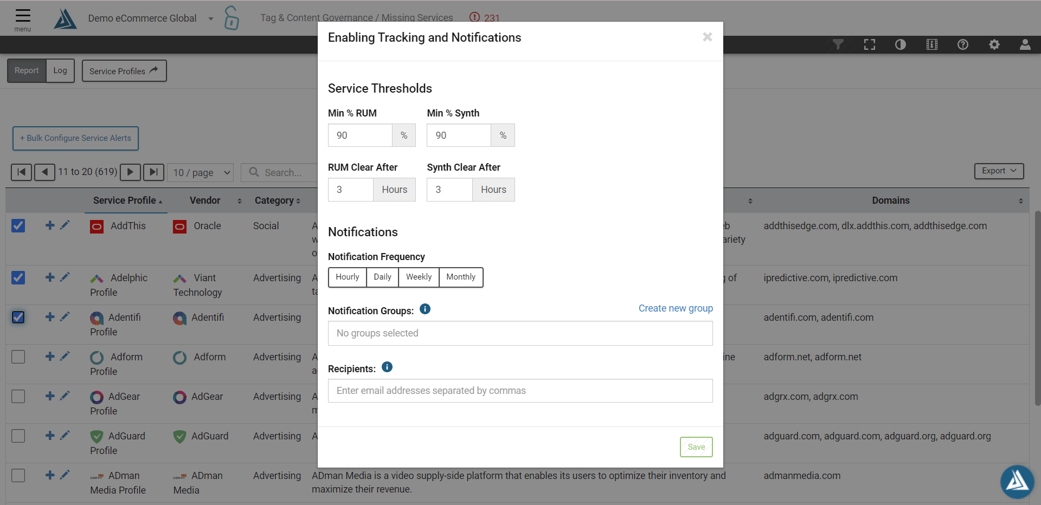Open the settings gear icon

[x=994, y=44]
